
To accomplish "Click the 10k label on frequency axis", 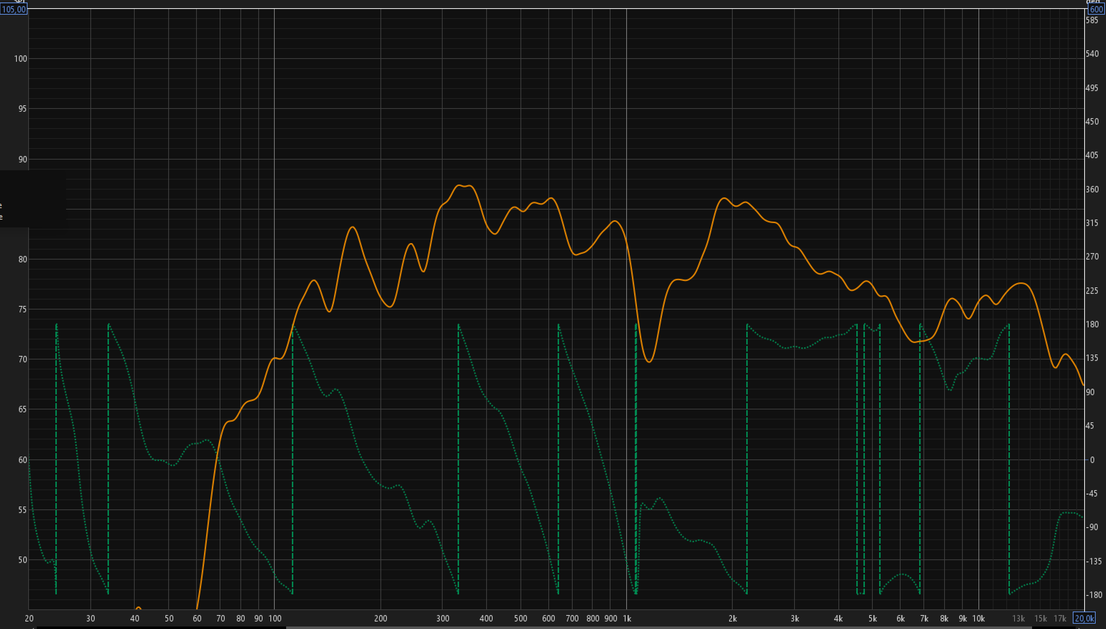I will (x=978, y=619).
